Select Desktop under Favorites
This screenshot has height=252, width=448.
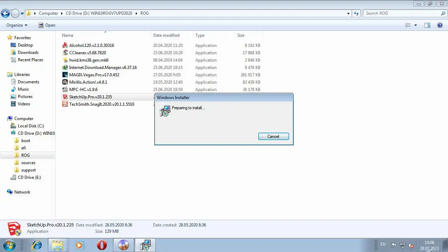[x=25, y=45]
